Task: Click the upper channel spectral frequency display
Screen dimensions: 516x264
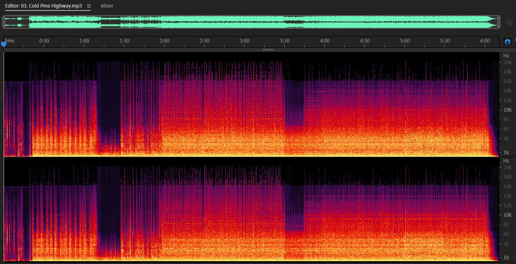Action: (x=252, y=104)
